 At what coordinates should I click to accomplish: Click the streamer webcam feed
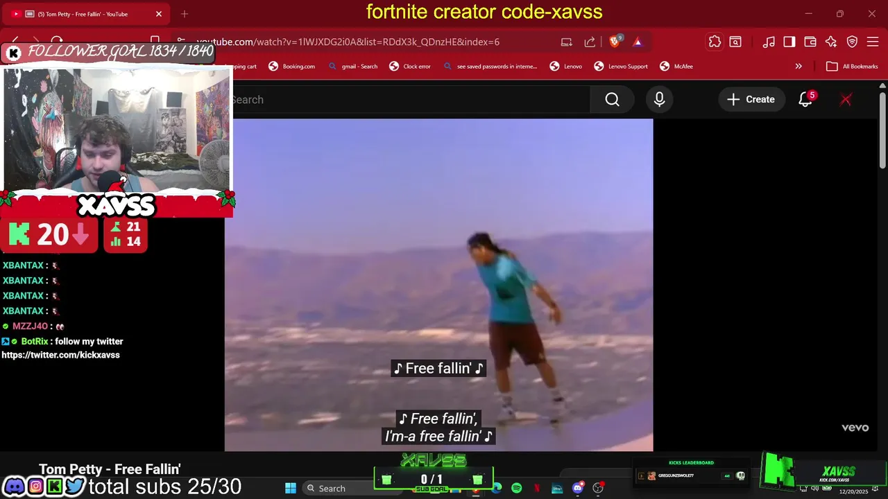coord(117,129)
